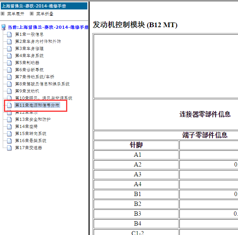Click pin cell A2
238x235 pixels.
[x=136, y=165]
